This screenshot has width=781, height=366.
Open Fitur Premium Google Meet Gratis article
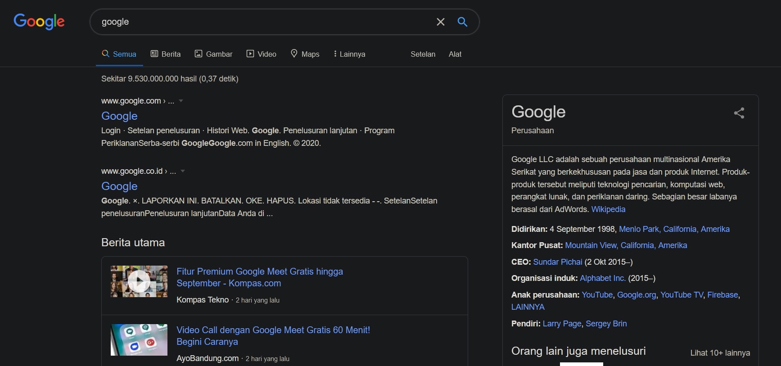point(260,277)
